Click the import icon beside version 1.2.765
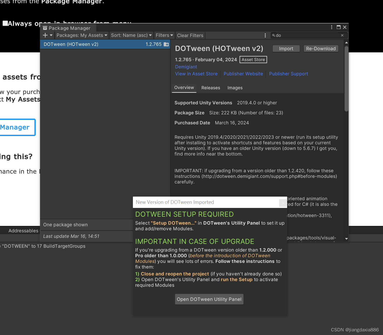This screenshot has height=335, width=383. point(166,44)
